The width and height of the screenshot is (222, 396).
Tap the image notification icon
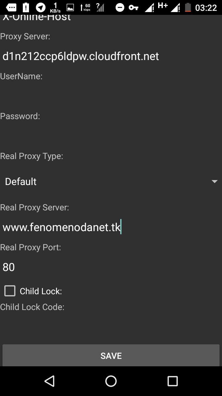[70, 7]
